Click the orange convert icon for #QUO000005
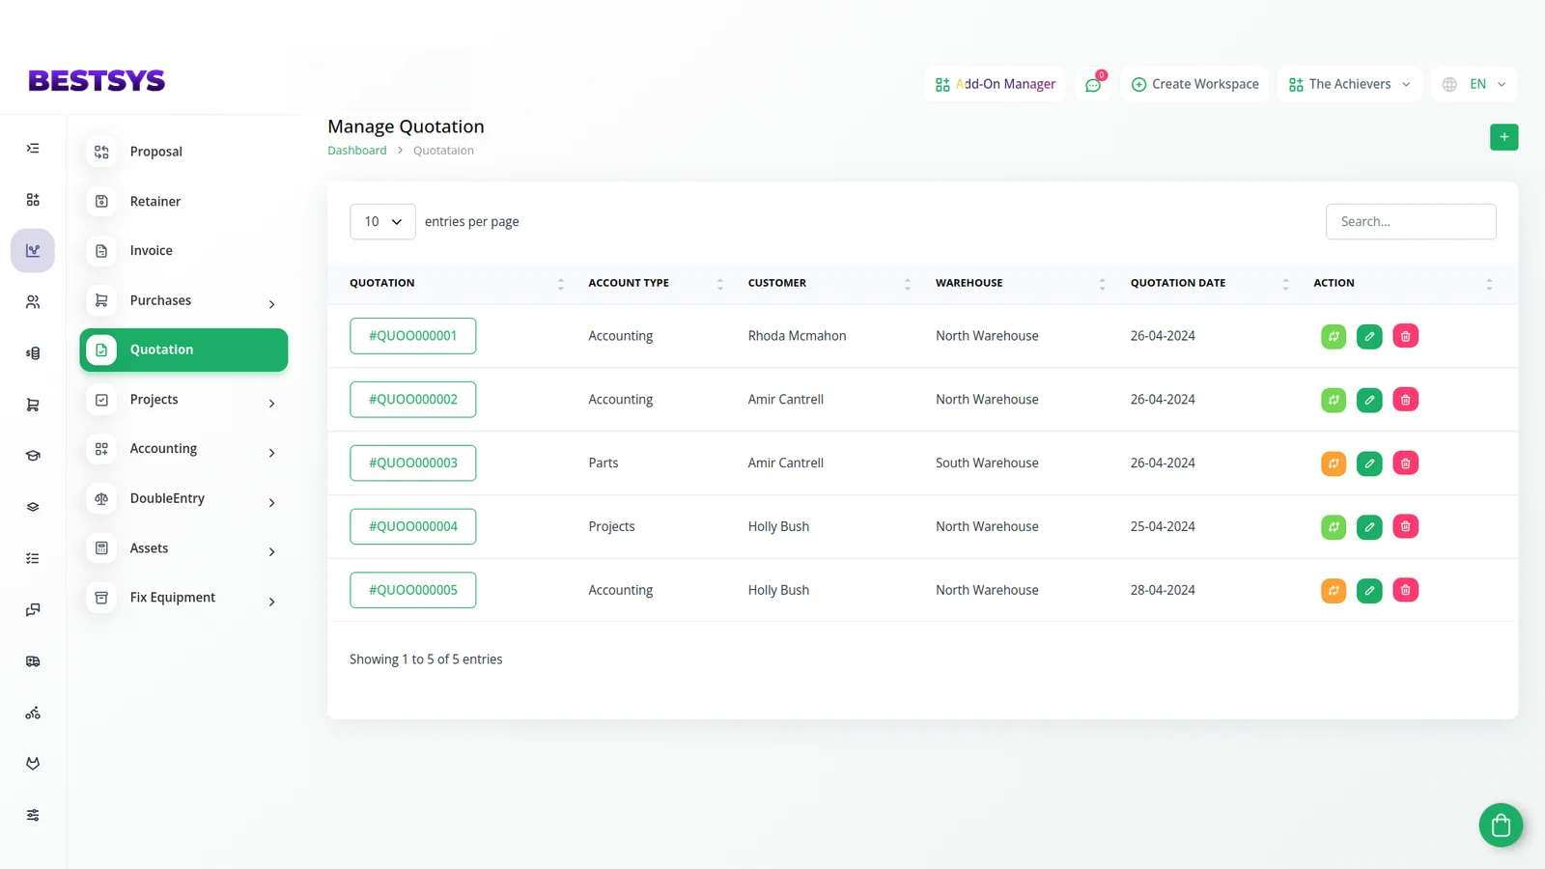 1333,590
